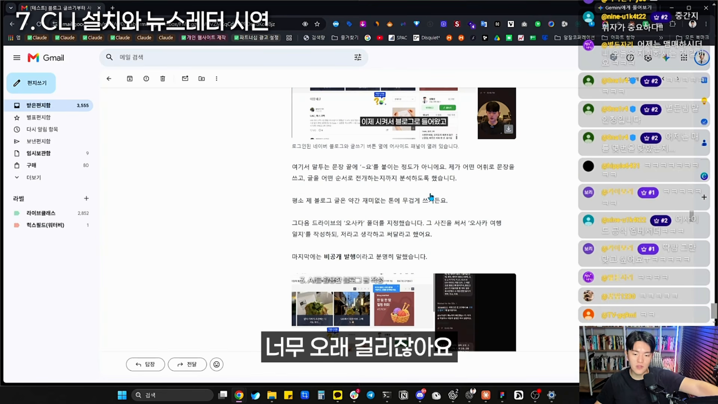Click the Gmail logo
718x404 pixels.
pyautogui.click(x=46, y=57)
